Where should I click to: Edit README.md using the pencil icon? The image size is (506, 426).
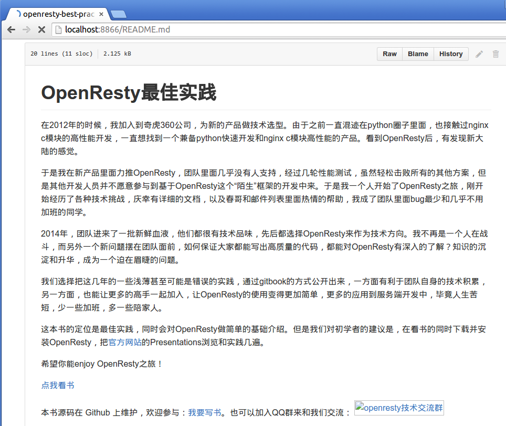point(479,54)
